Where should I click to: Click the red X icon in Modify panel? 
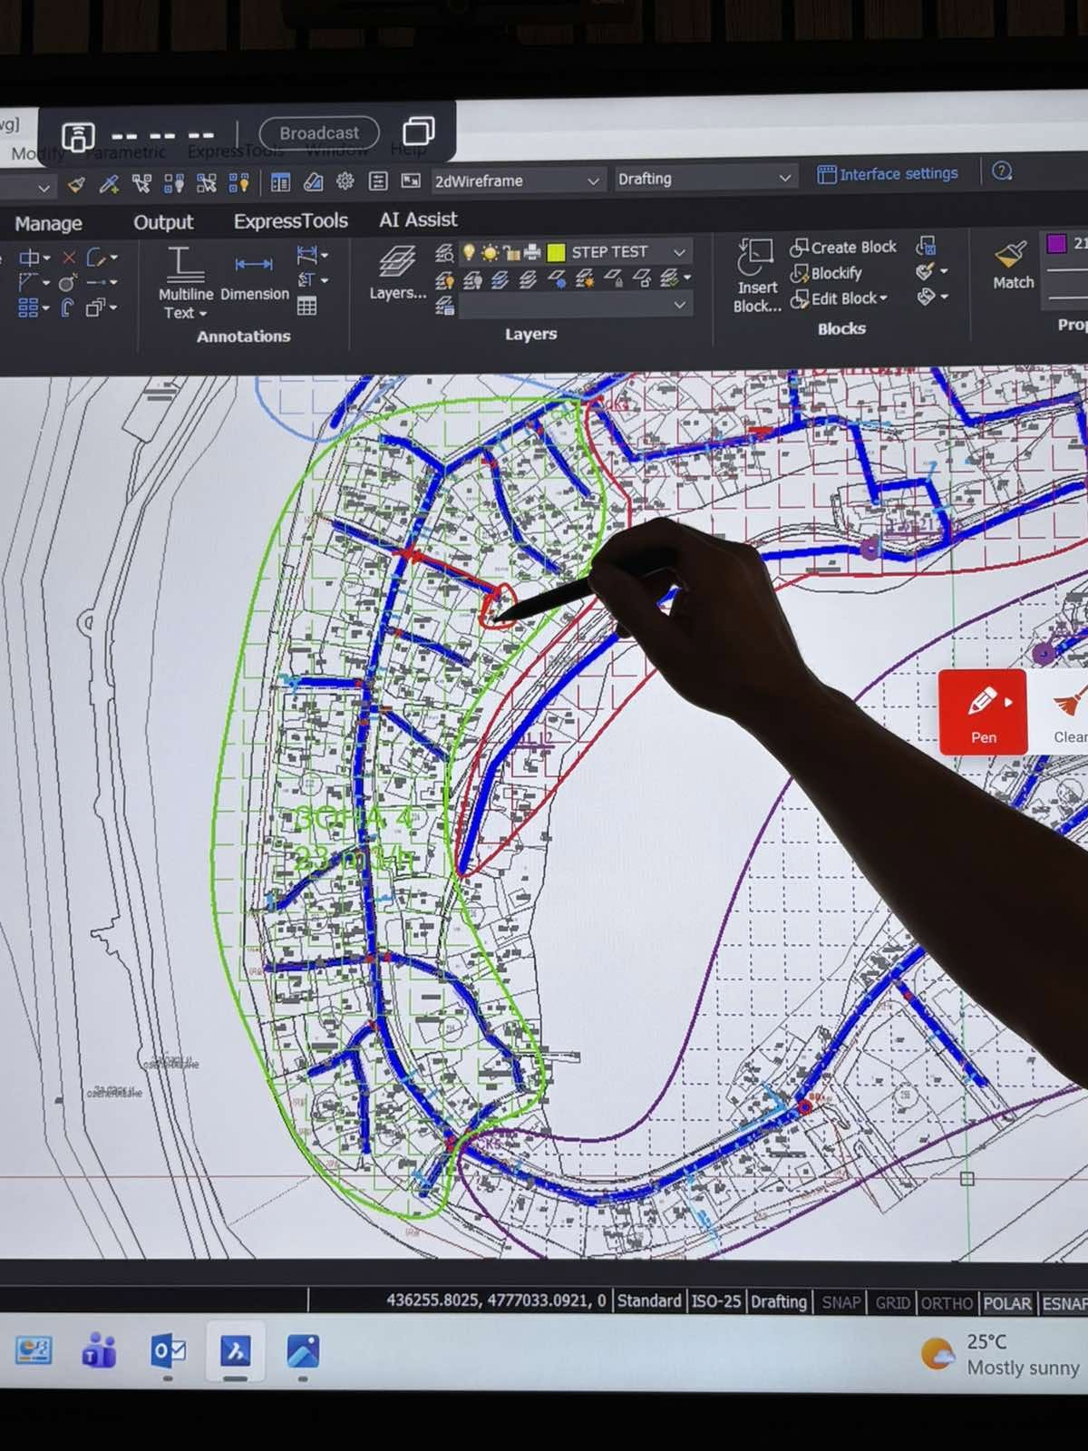click(69, 258)
